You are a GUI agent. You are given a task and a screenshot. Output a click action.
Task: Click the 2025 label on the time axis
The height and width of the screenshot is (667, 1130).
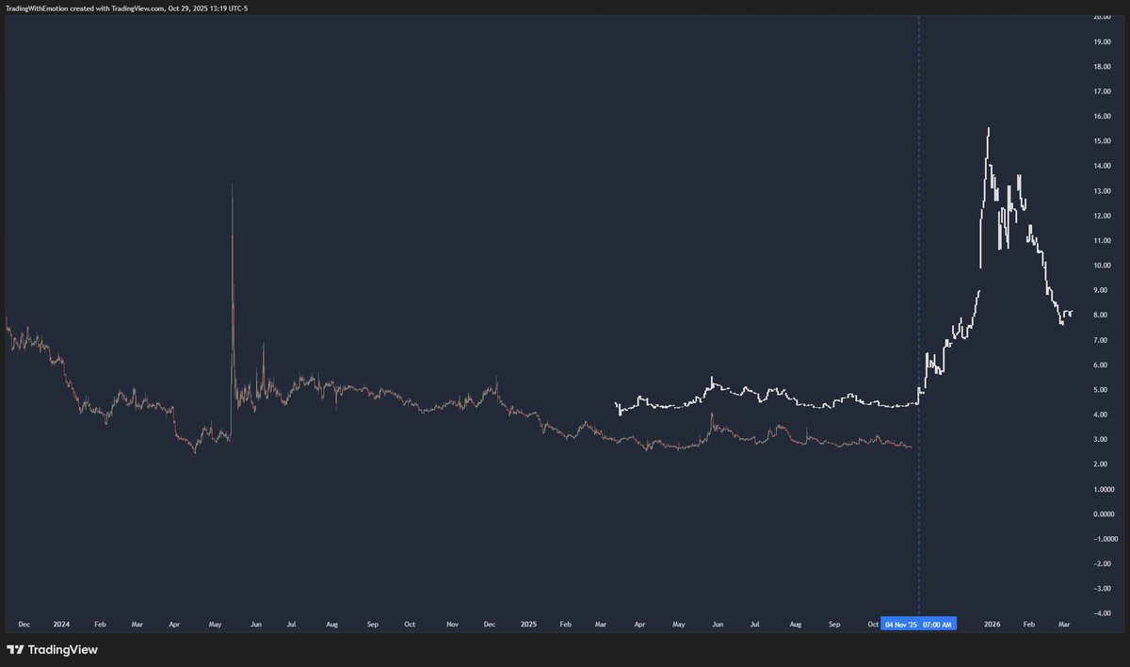click(528, 624)
